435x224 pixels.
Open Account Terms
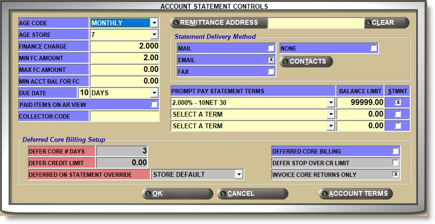356,194
